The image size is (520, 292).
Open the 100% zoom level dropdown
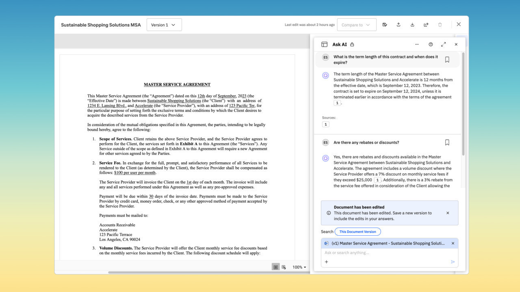coord(299,267)
